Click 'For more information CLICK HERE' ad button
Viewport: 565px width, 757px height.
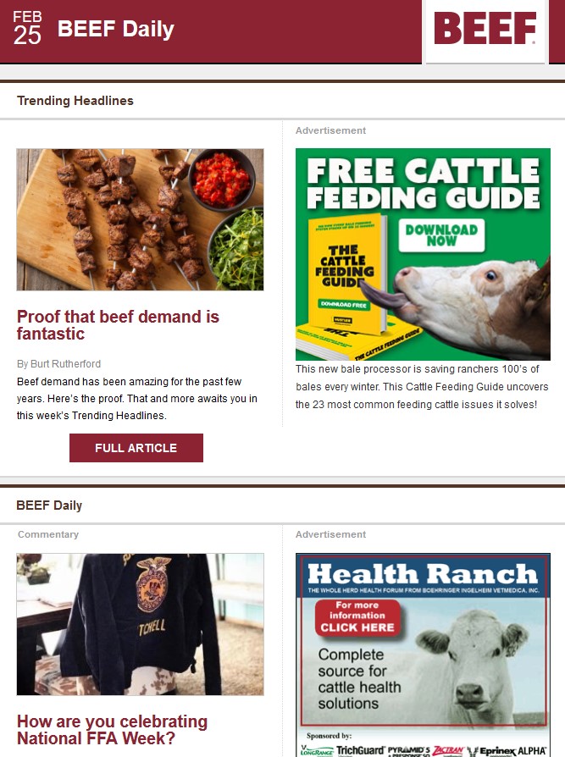[x=357, y=616]
